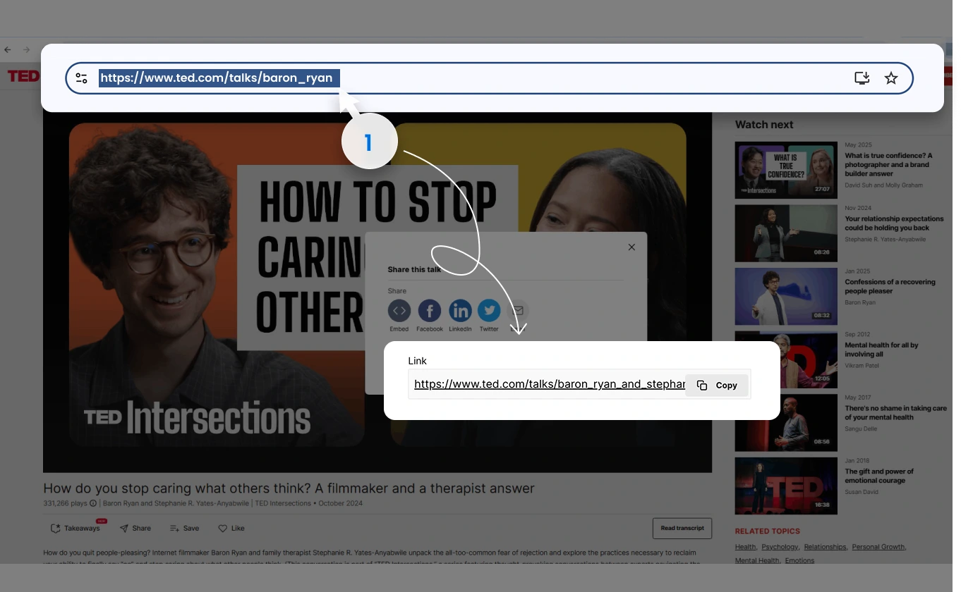The height and width of the screenshot is (592, 961).
Task: Click the install app icon in address bar
Action: coord(862,78)
